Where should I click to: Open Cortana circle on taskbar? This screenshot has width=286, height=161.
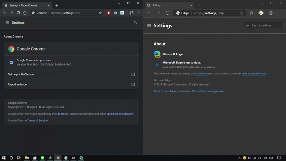[x=11, y=158]
